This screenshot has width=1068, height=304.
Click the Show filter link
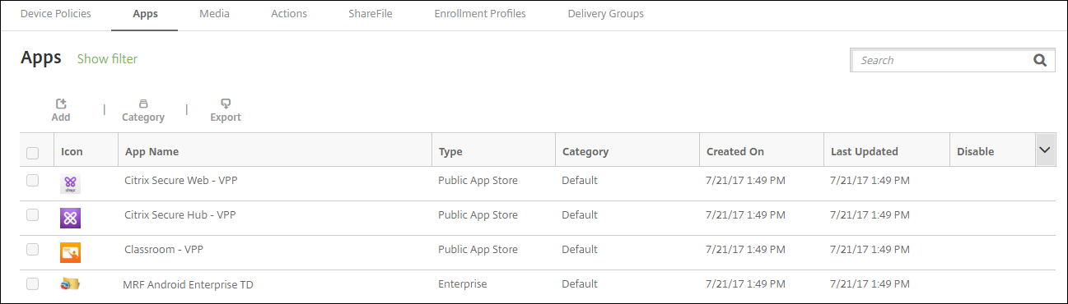click(107, 58)
